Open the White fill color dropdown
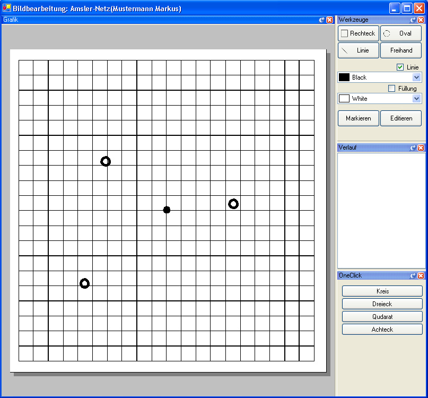Viewport: 428px width, 398px height. point(416,98)
